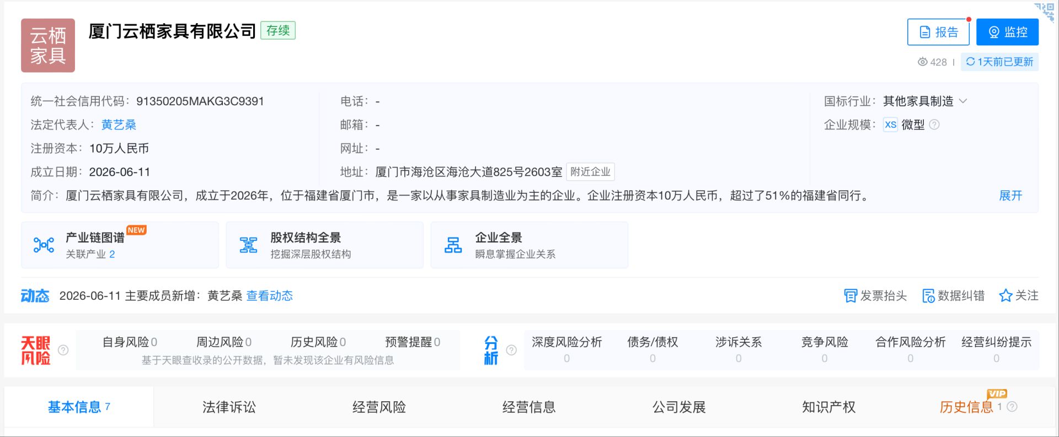Click the 附近企业 nearby companies button

coord(590,172)
